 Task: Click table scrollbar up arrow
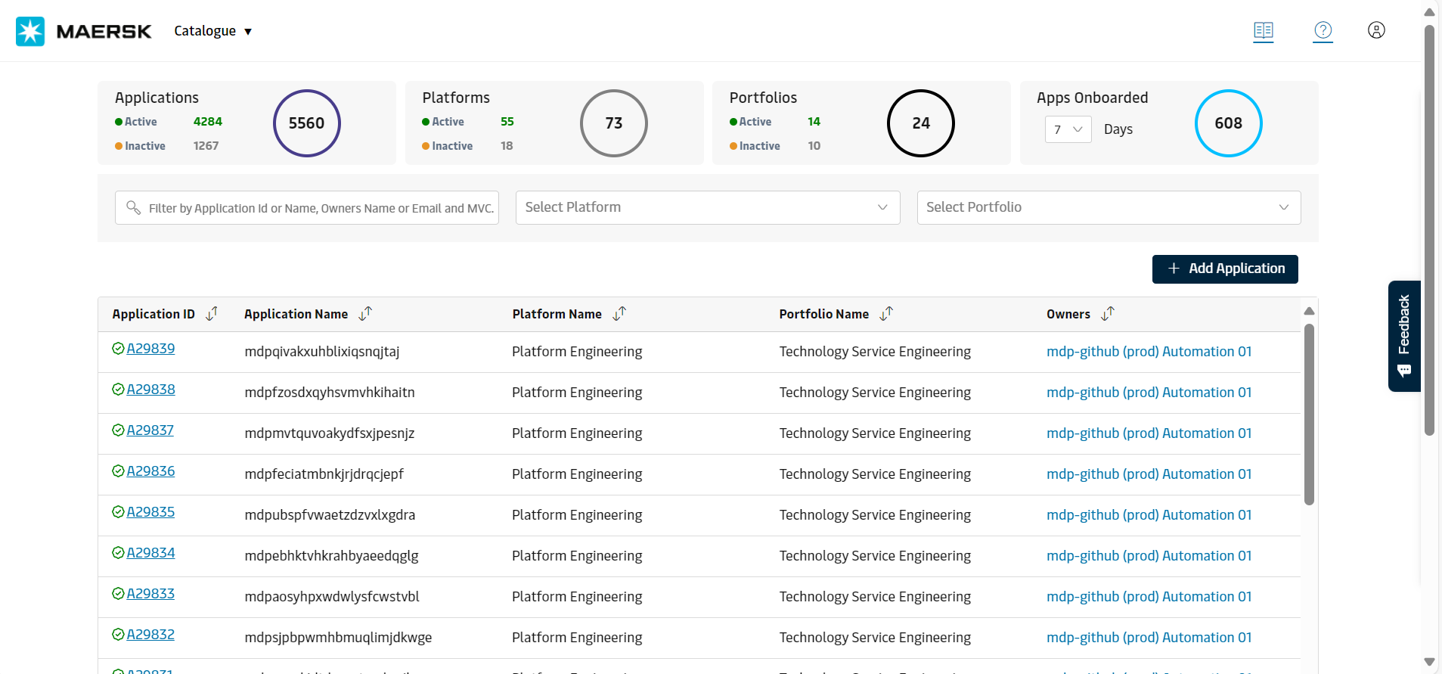tap(1310, 311)
